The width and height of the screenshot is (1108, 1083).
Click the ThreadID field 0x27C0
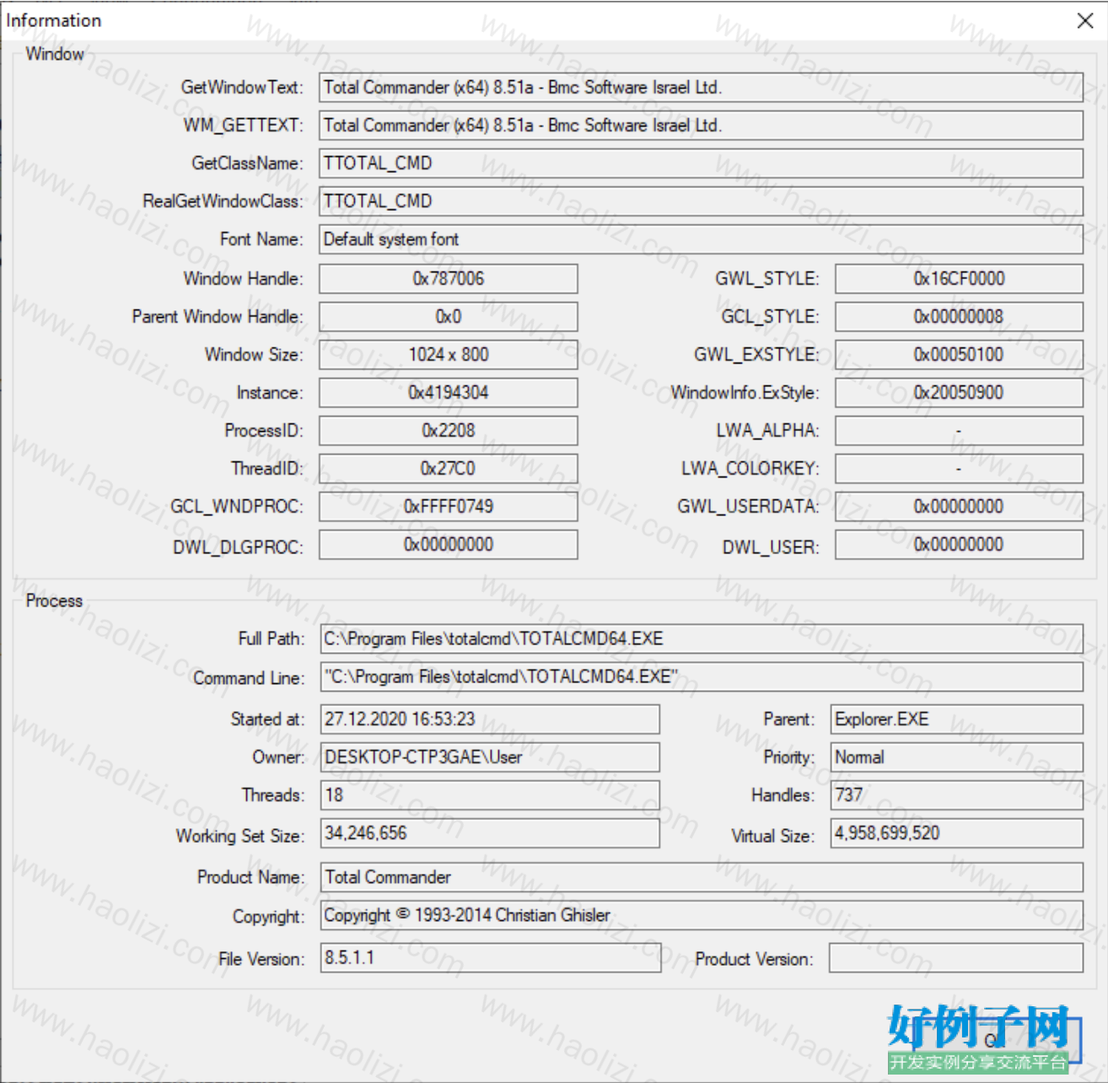tap(449, 469)
